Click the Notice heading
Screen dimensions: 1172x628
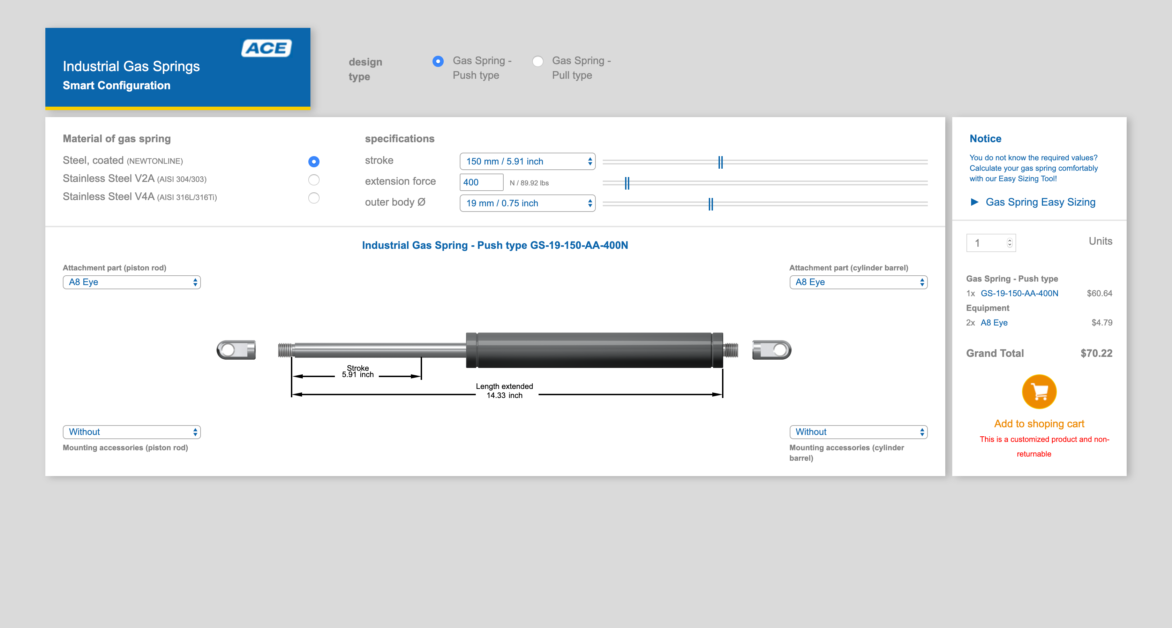click(985, 139)
